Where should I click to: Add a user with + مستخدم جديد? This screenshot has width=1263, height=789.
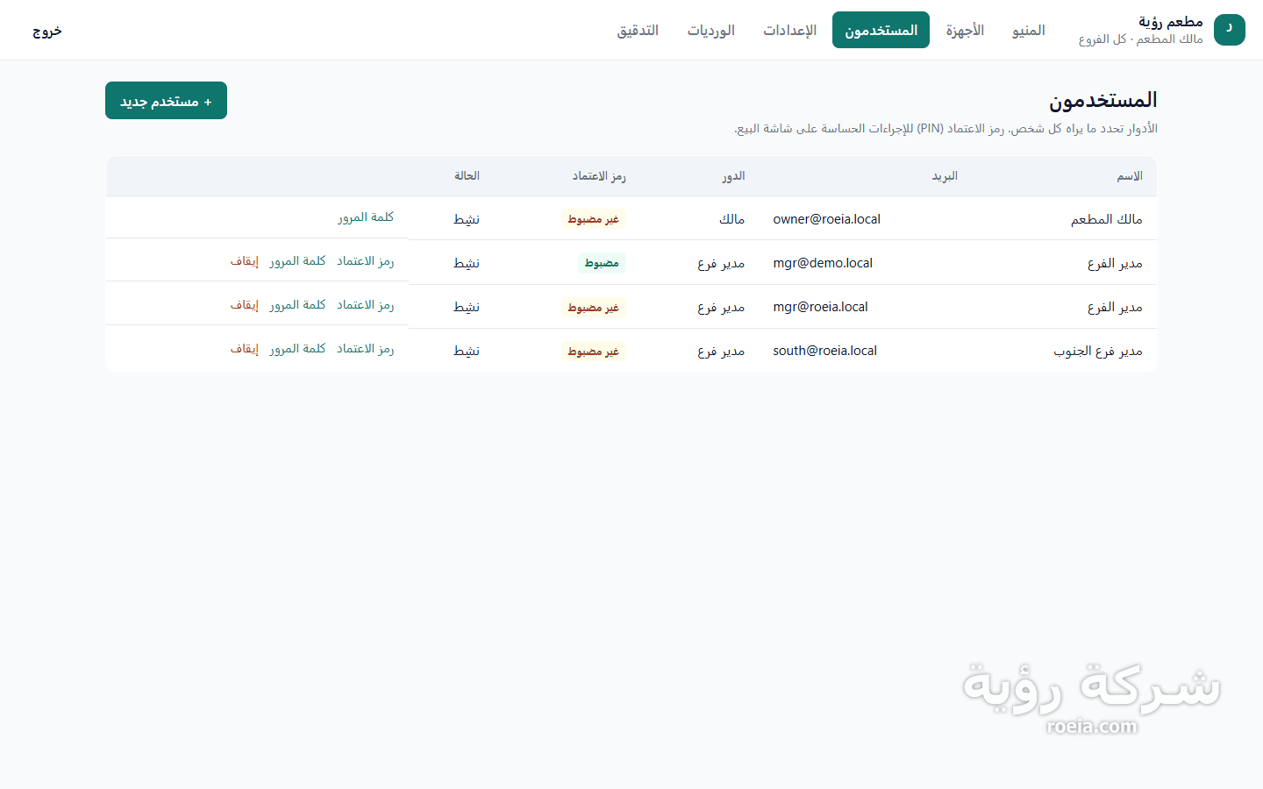click(166, 101)
